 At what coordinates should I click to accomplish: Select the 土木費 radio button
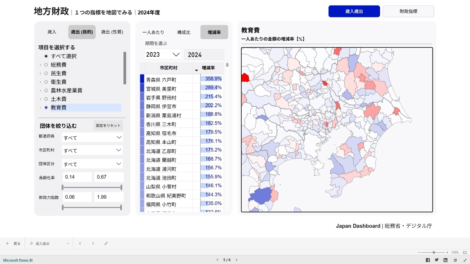coord(46,99)
